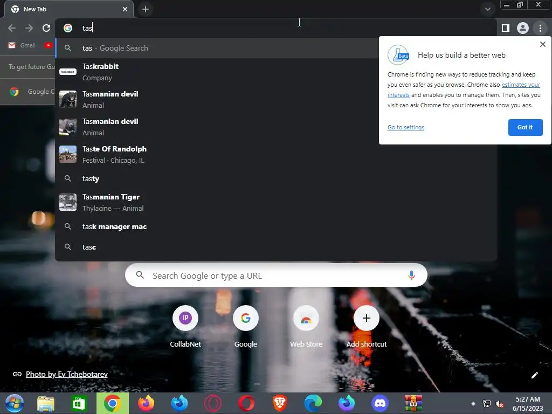Select the Tasmanian Tiger suggestion

275,203
